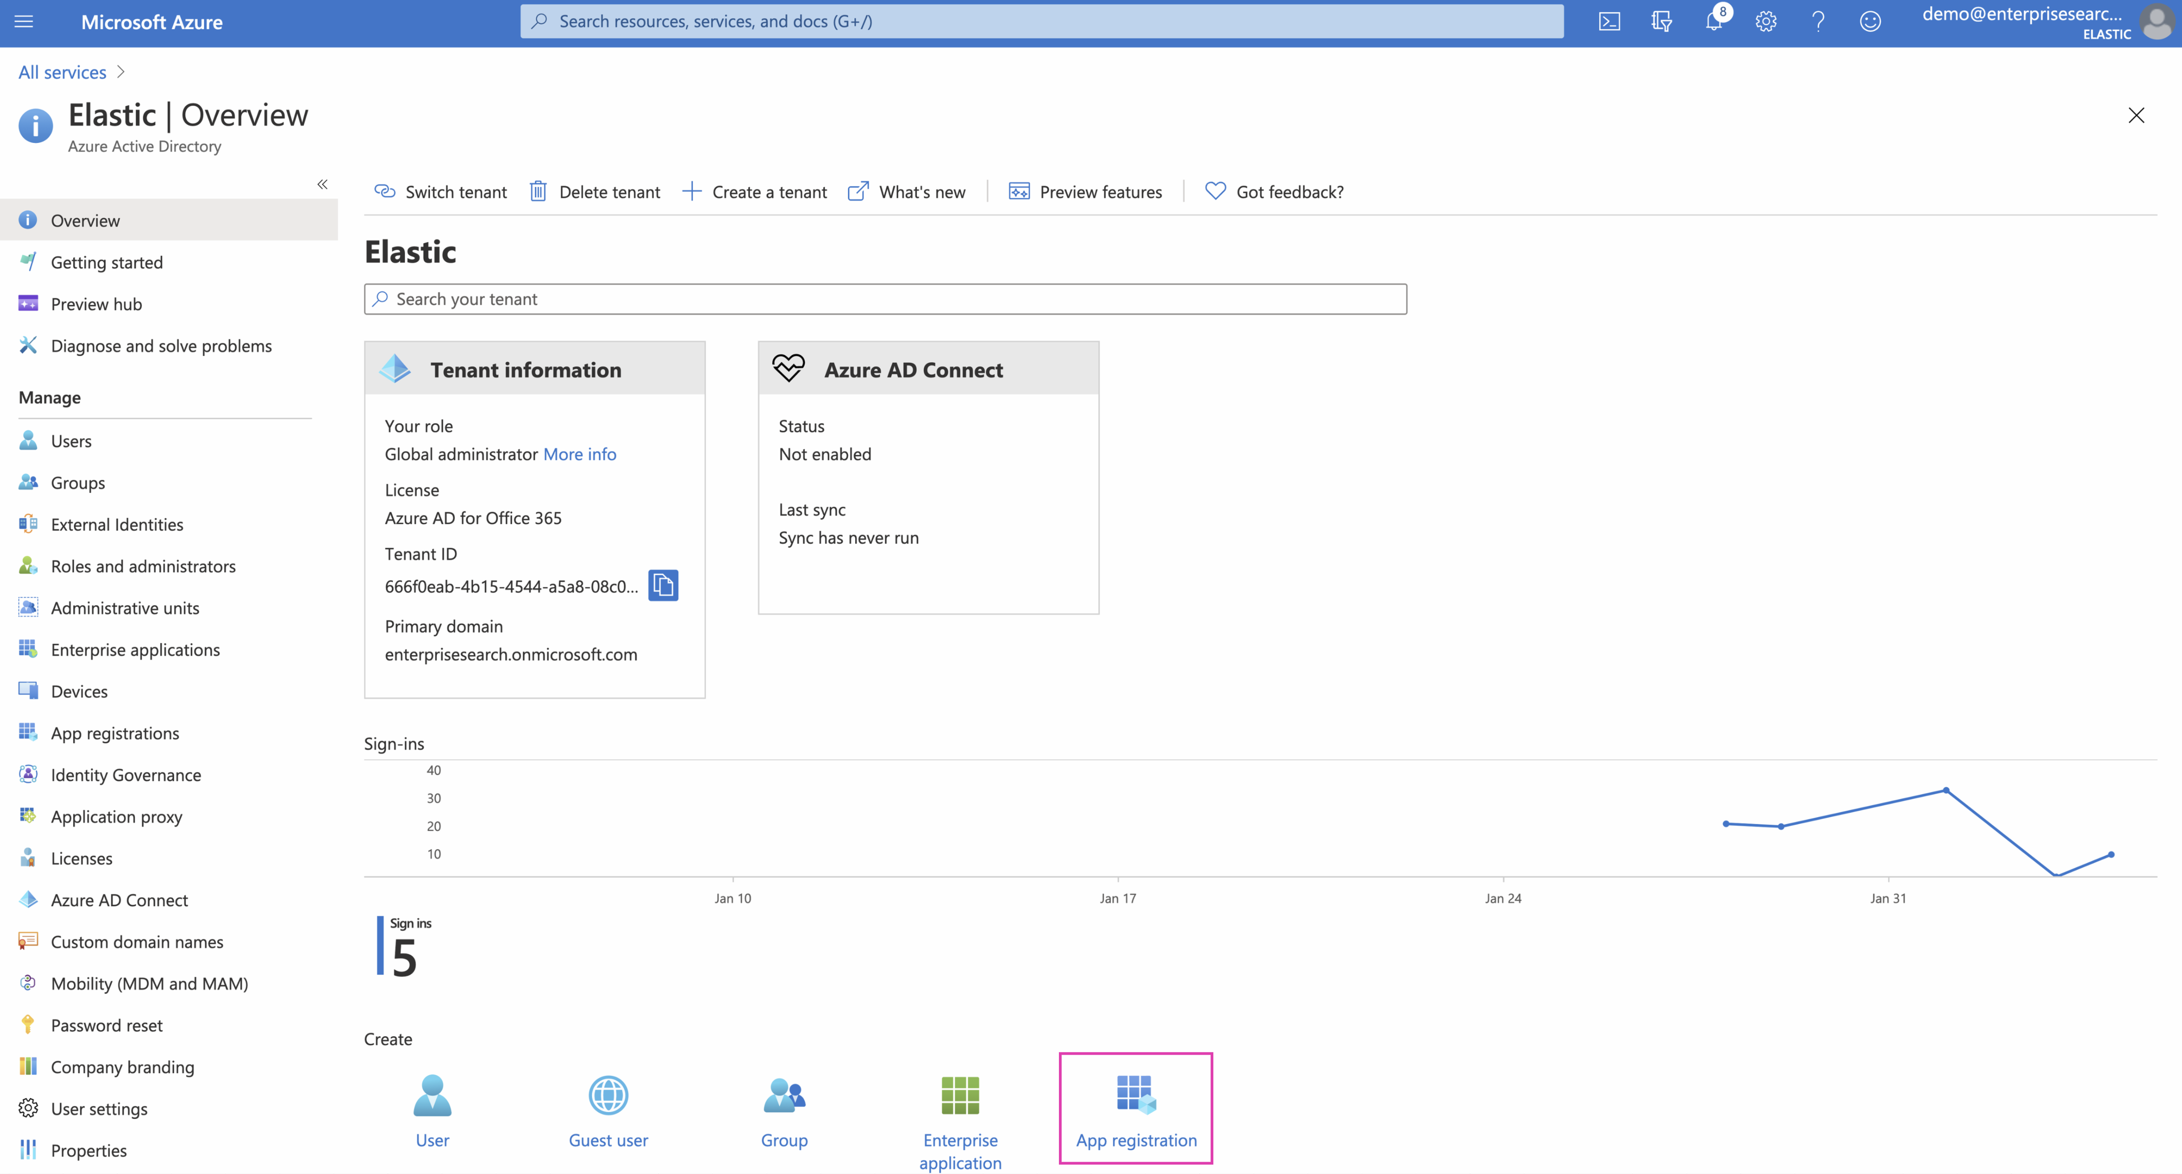The image size is (2182, 1174).
Task: Open the Cloud Shell icon
Action: click(x=1609, y=22)
